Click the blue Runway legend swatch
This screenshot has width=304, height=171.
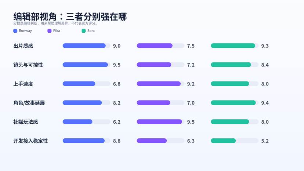(15, 31)
